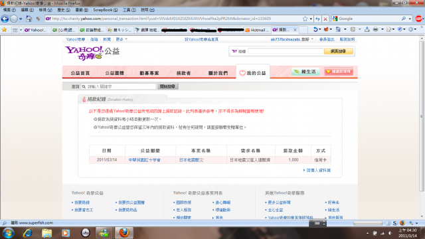Click into the Yahoo search input field

coord(286,51)
